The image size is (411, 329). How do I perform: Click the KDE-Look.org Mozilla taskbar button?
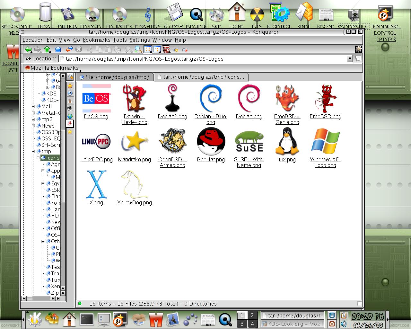292,324
